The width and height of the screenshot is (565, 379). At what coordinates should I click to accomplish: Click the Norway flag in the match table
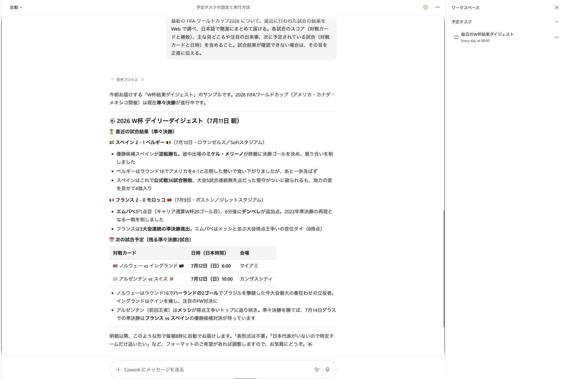click(x=115, y=266)
